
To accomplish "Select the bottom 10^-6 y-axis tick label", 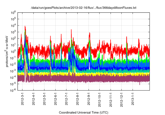I will tap(14, 90).
